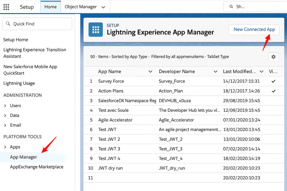The width and height of the screenshot is (287, 191).
Task: Select the JWT dry run app name
Action: coord(110,168)
